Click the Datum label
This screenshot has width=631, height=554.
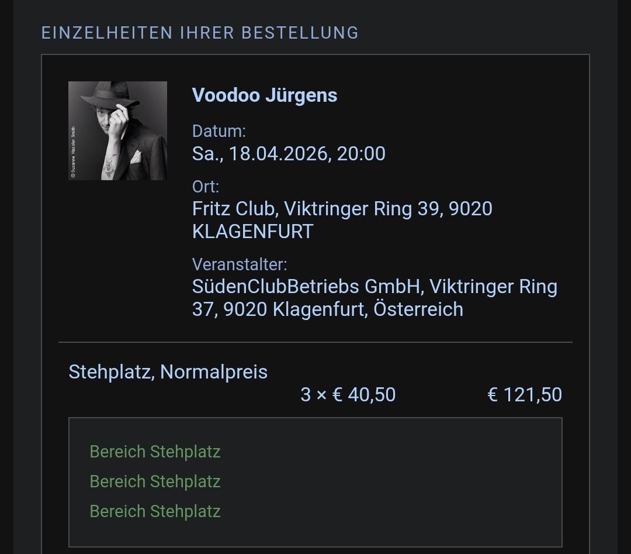click(x=219, y=131)
